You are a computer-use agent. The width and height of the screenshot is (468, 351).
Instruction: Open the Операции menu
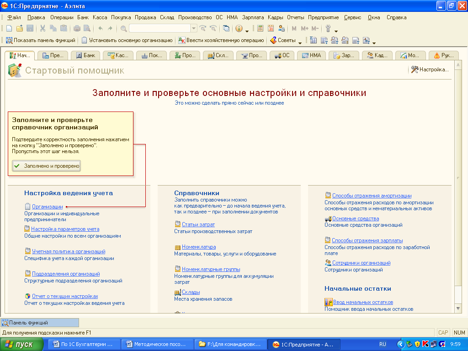pyautogui.click(x=62, y=17)
